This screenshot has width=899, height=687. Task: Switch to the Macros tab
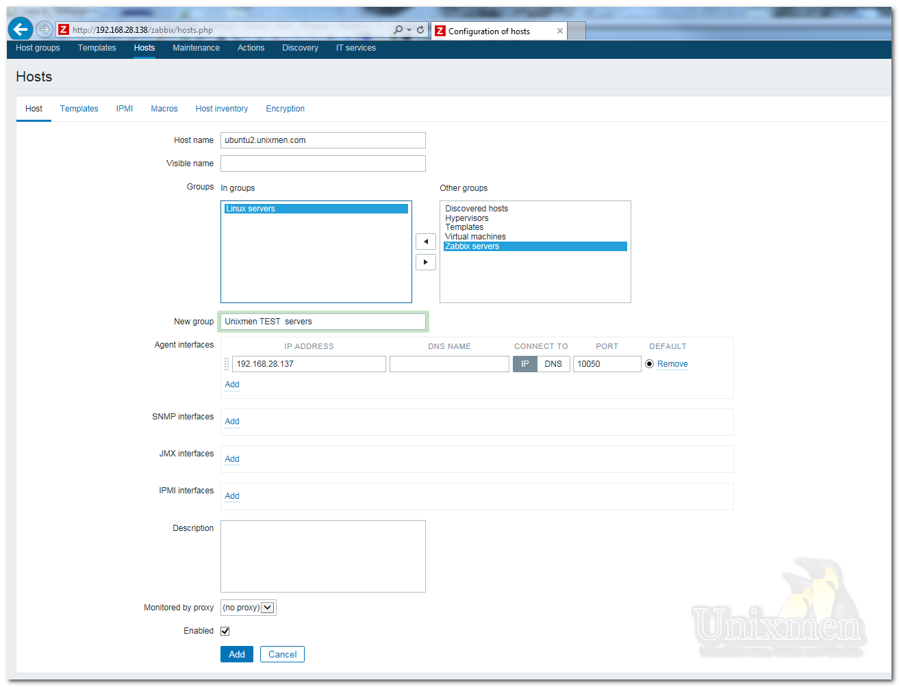point(164,109)
